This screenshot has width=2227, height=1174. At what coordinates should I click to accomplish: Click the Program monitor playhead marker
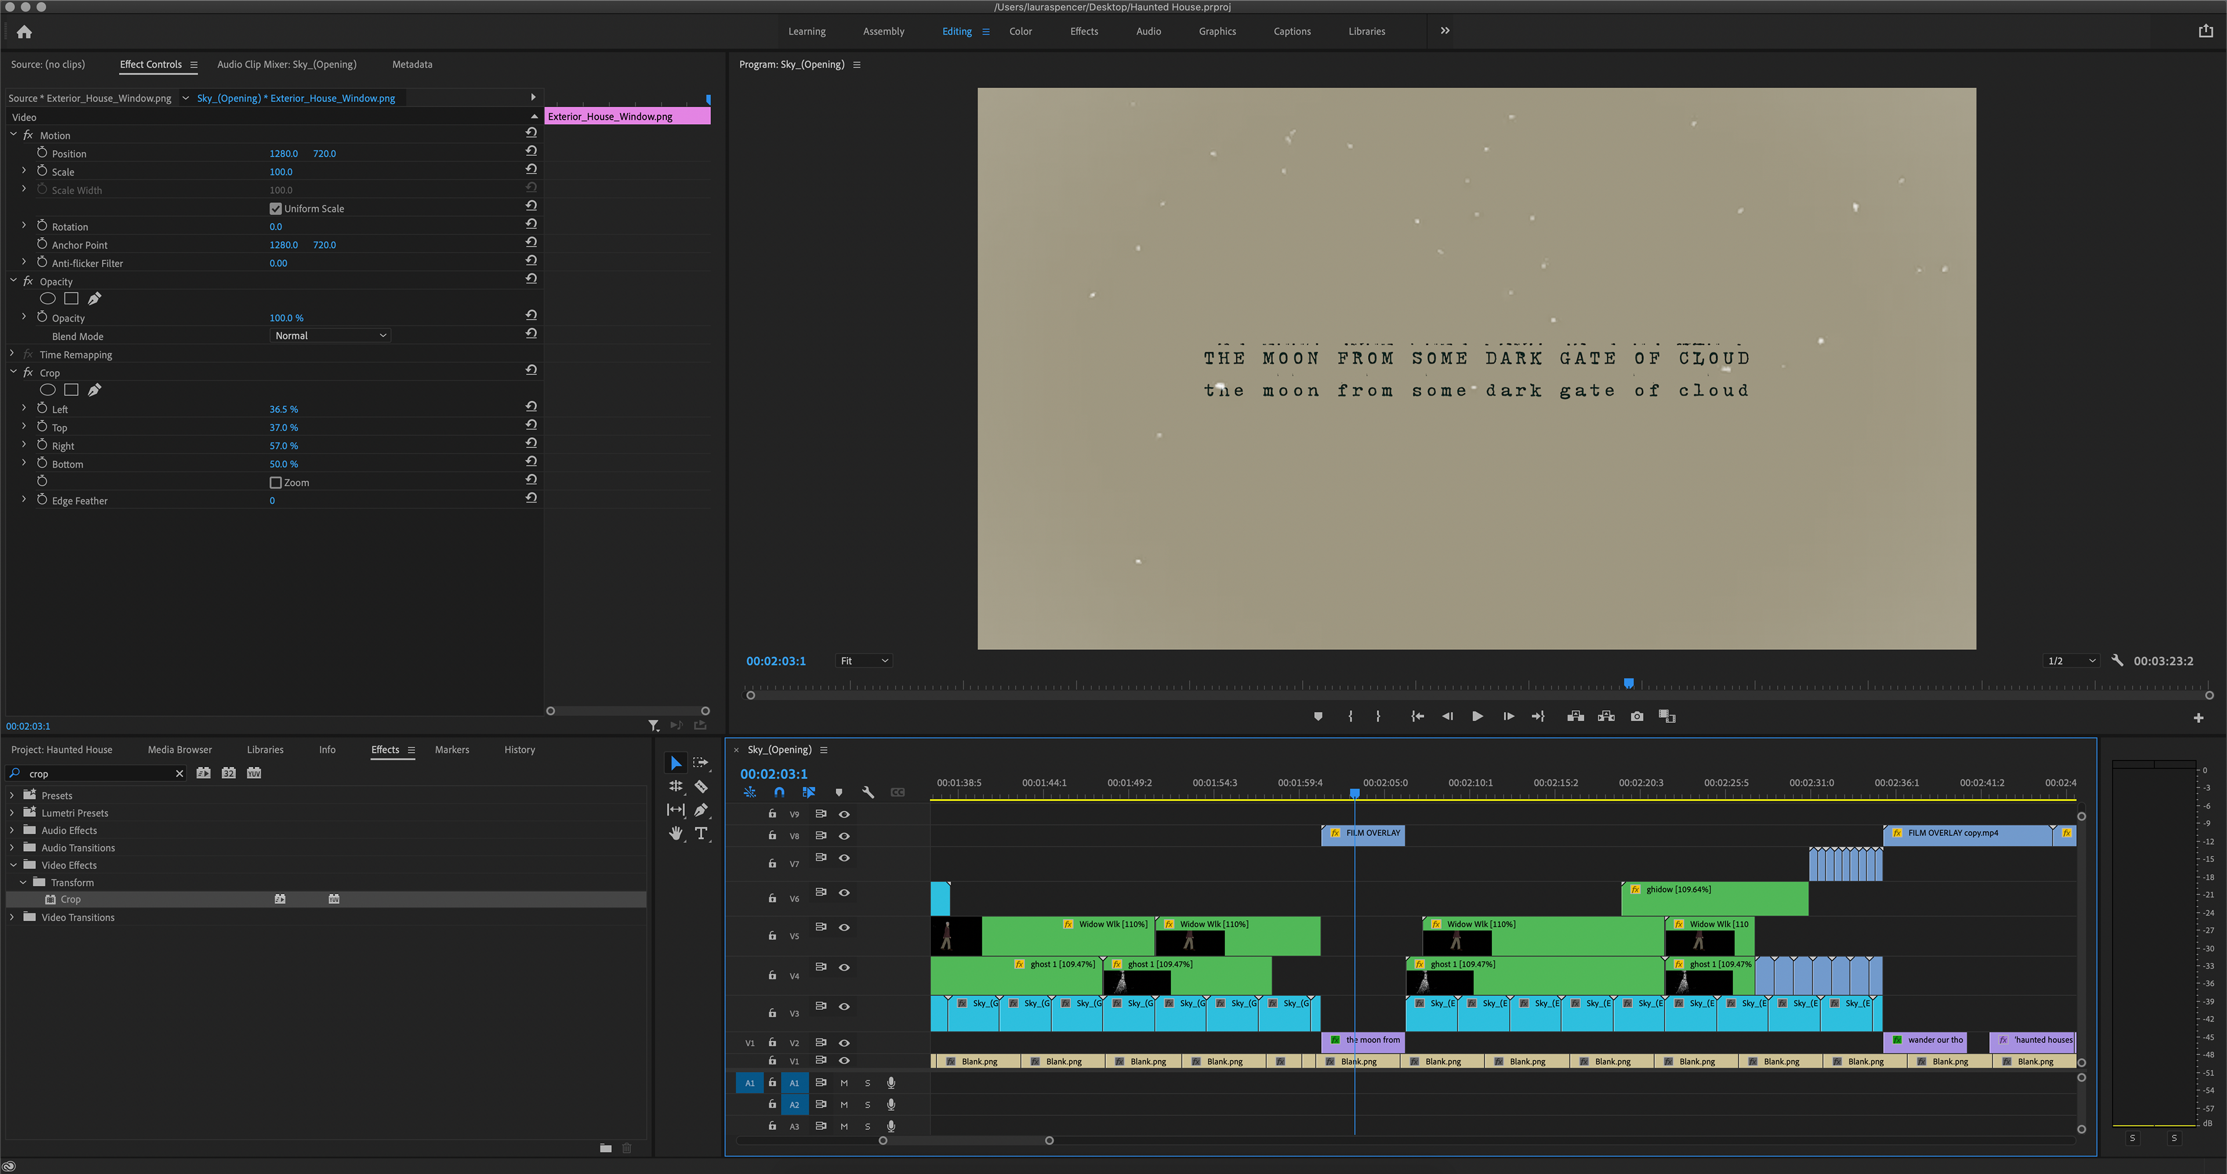coord(1628,683)
